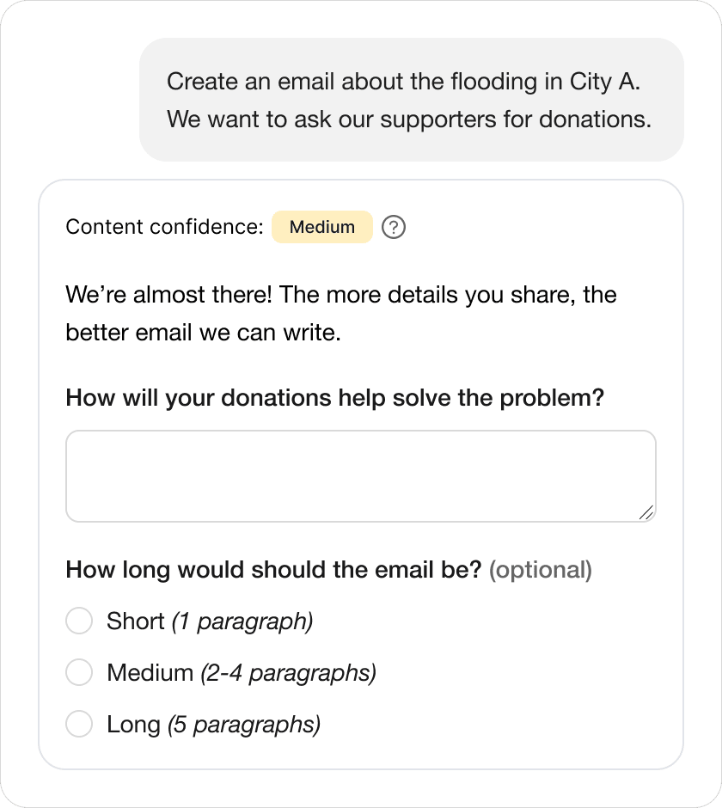This screenshot has height=808, width=722.
Task: Click "City A" in the user message
Action: coord(605,82)
